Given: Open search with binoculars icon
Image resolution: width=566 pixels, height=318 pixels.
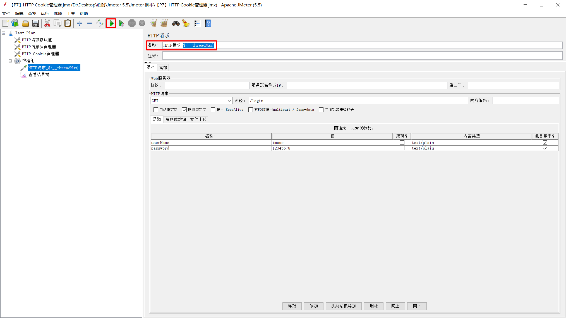Looking at the screenshot, I should click(176, 23).
